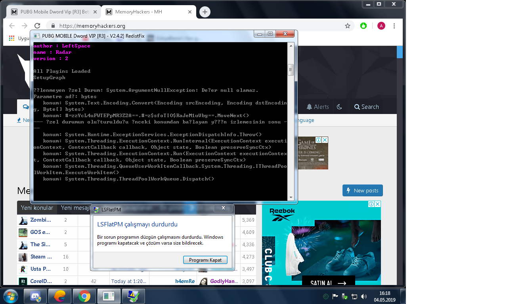
Task: Click the Show desktop strip
Action: click(x=403, y=296)
